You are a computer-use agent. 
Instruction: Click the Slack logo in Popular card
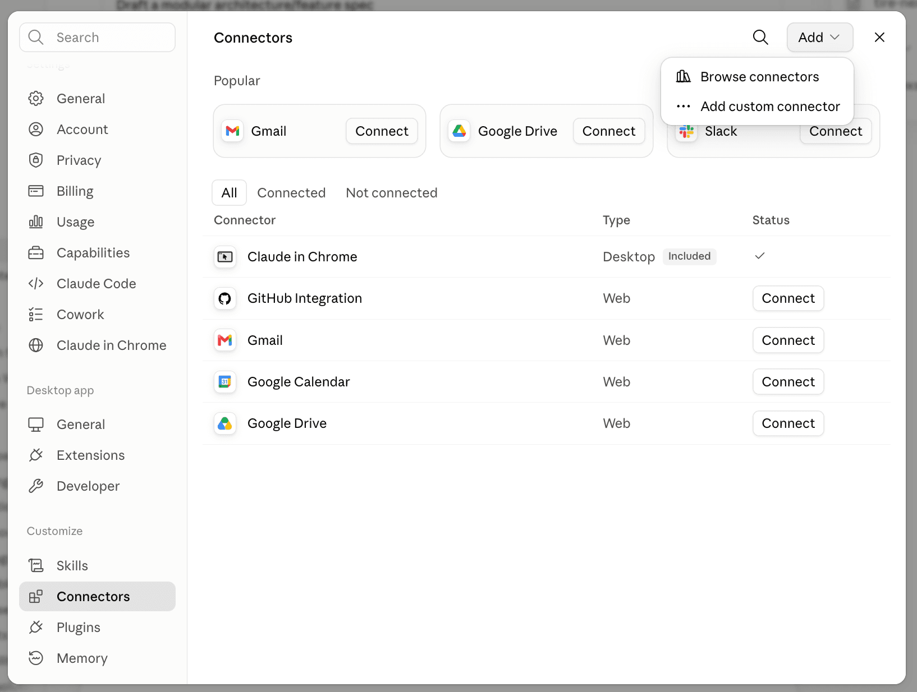[686, 132]
